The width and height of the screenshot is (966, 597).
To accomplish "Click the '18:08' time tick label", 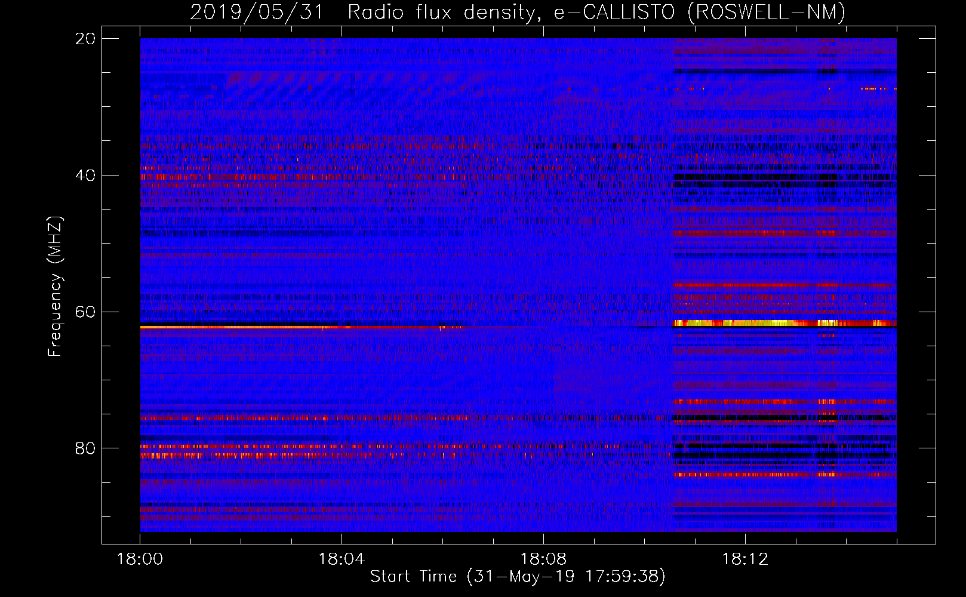I will pyautogui.click(x=543, y=559).
